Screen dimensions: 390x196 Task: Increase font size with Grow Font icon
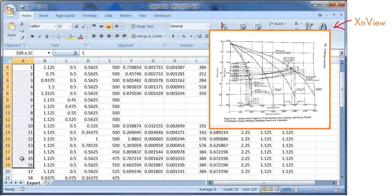tap(76, 26)
